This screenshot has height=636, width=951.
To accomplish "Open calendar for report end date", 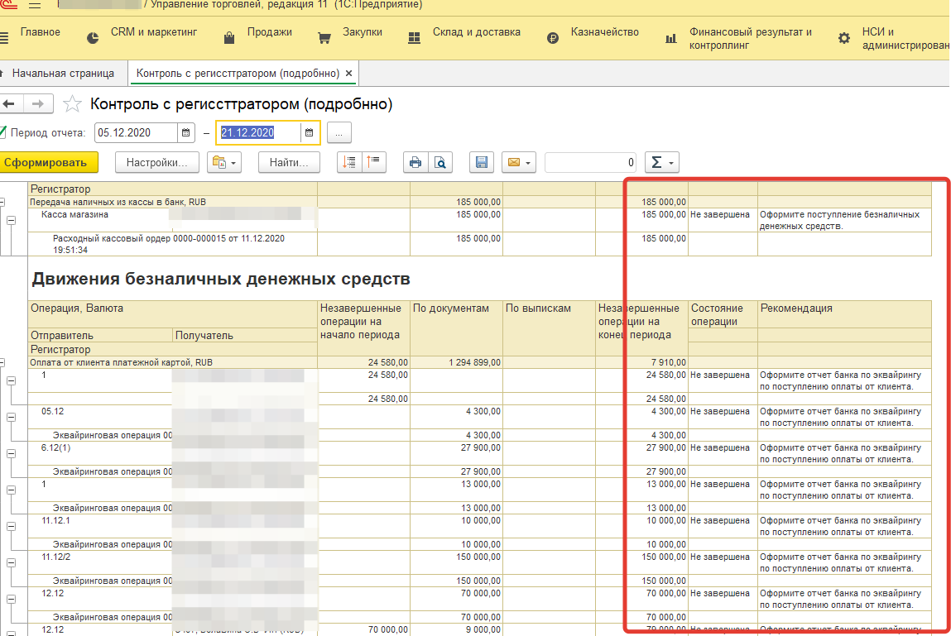I will coord(310,132).
